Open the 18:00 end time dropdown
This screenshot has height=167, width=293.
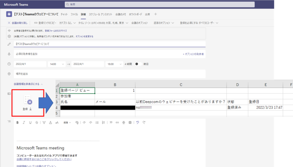pyautogui.click(x=114, y=64)
